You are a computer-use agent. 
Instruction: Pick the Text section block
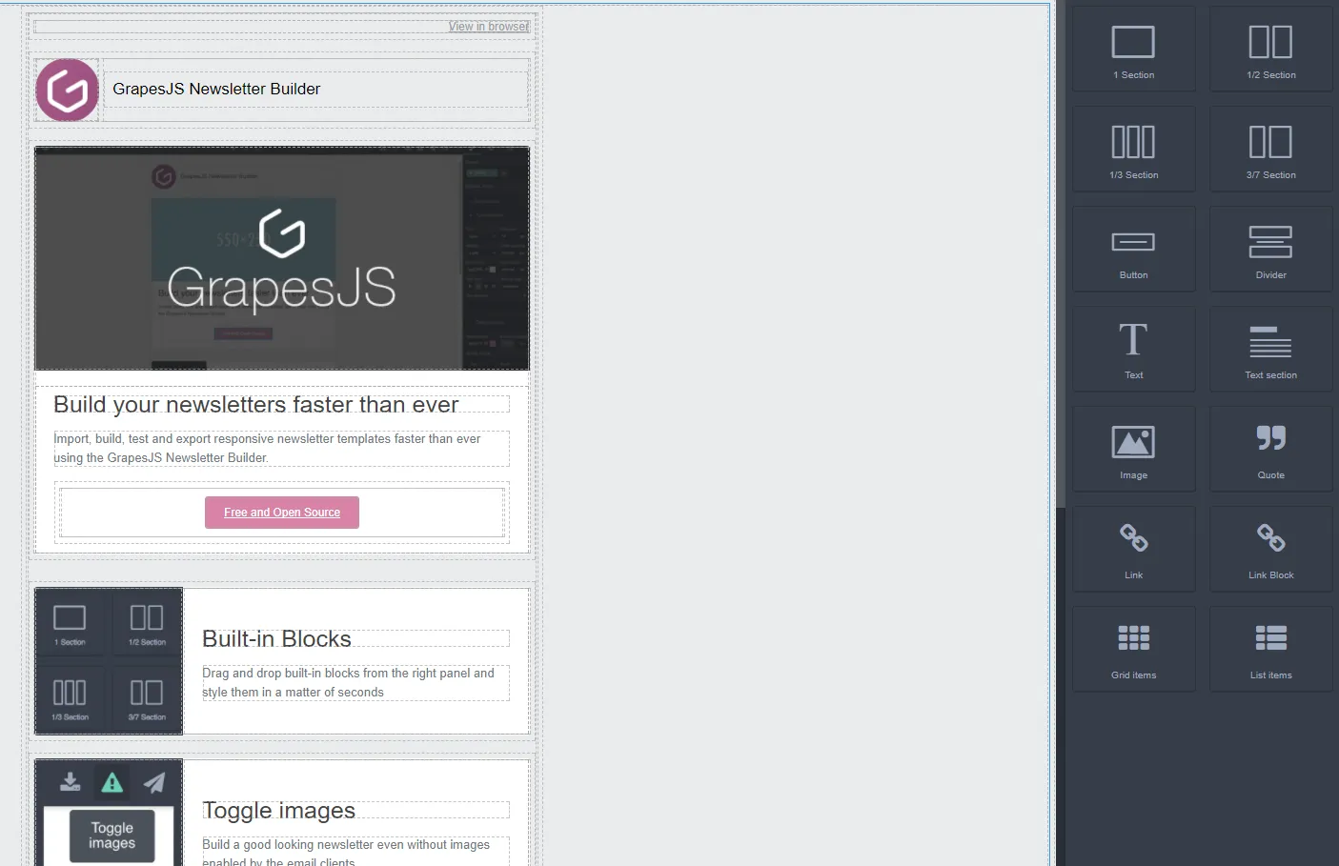tap(1270, 350)
